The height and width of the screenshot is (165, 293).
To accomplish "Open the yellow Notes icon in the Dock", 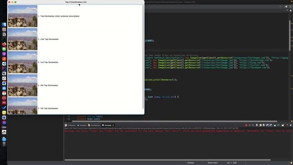I will point(4,113).
